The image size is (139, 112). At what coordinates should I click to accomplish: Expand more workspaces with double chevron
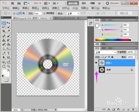point(99,3)
